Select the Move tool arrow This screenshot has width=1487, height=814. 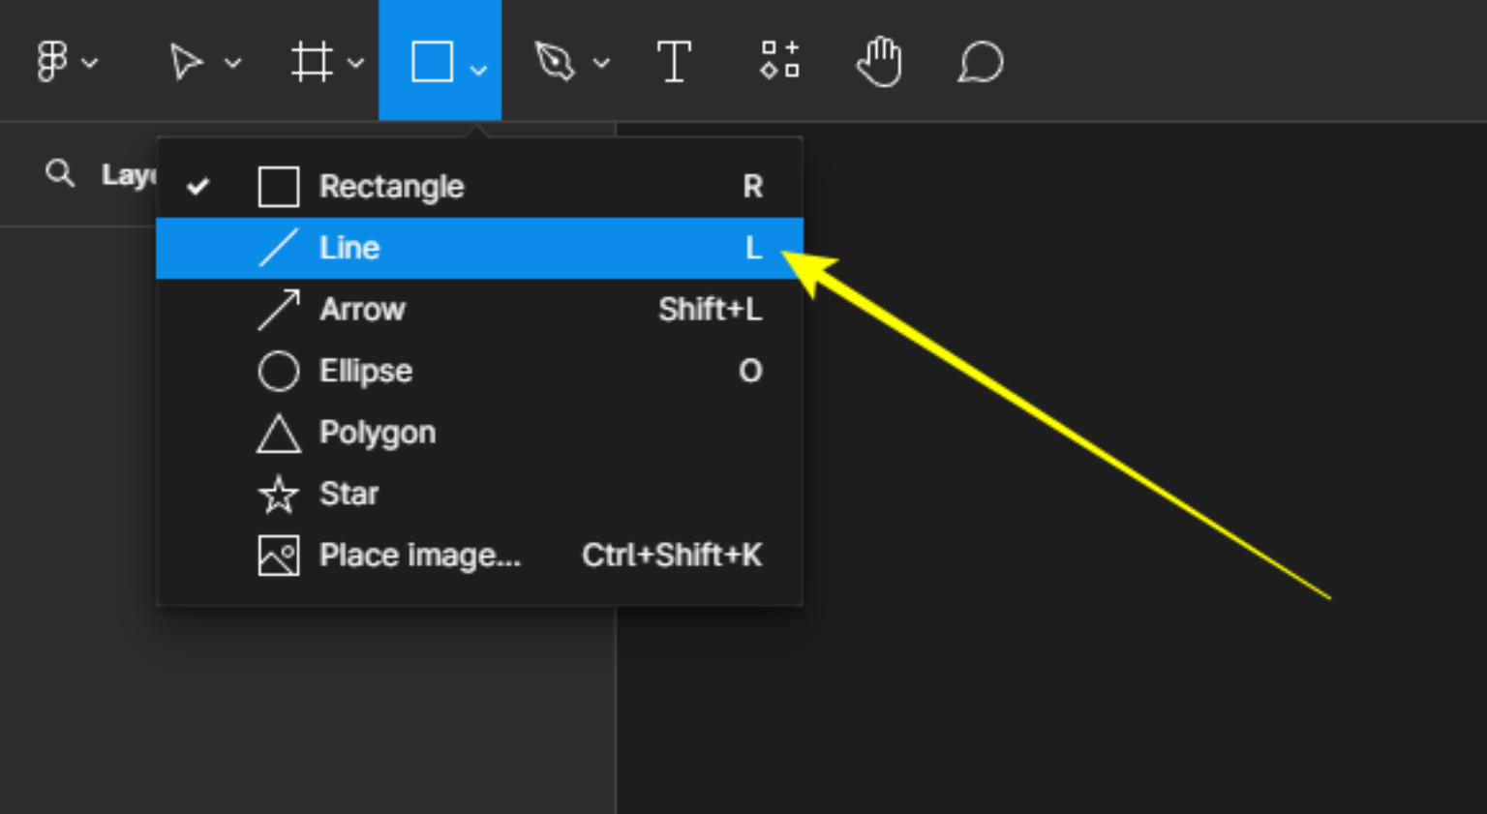(186, 62)
